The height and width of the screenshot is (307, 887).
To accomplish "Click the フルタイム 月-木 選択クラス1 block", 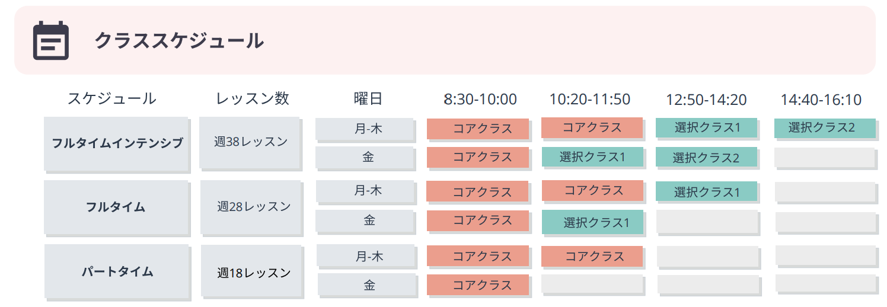I will (706, 191).
